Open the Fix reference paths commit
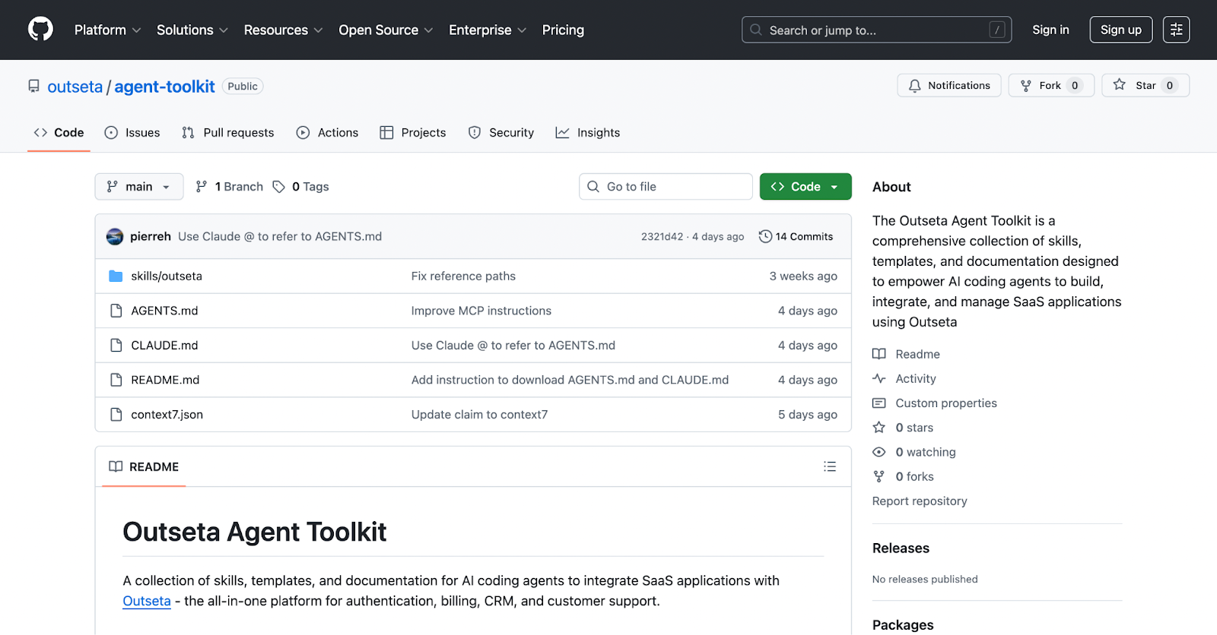Screen dimensions: 1217x635 463,276
